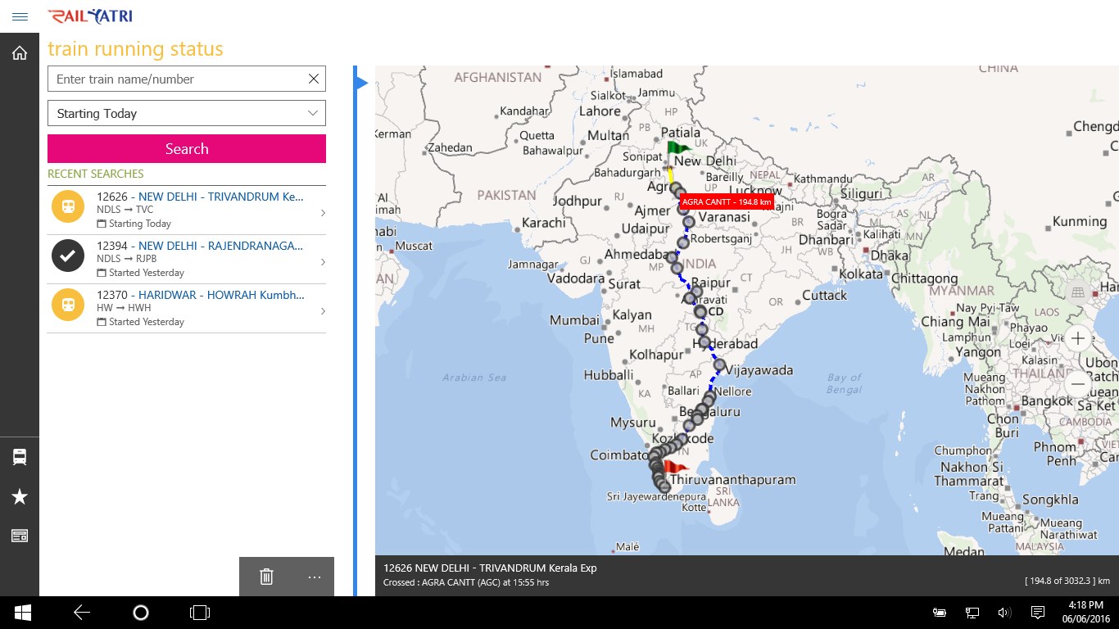
Task: Click 'Started Yesterday' text under 12394
Action: 147,273
